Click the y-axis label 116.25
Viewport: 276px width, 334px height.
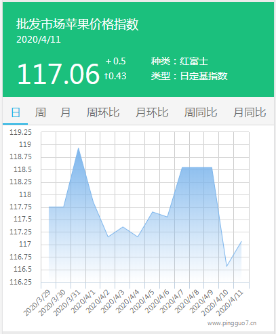coord(20,282)
